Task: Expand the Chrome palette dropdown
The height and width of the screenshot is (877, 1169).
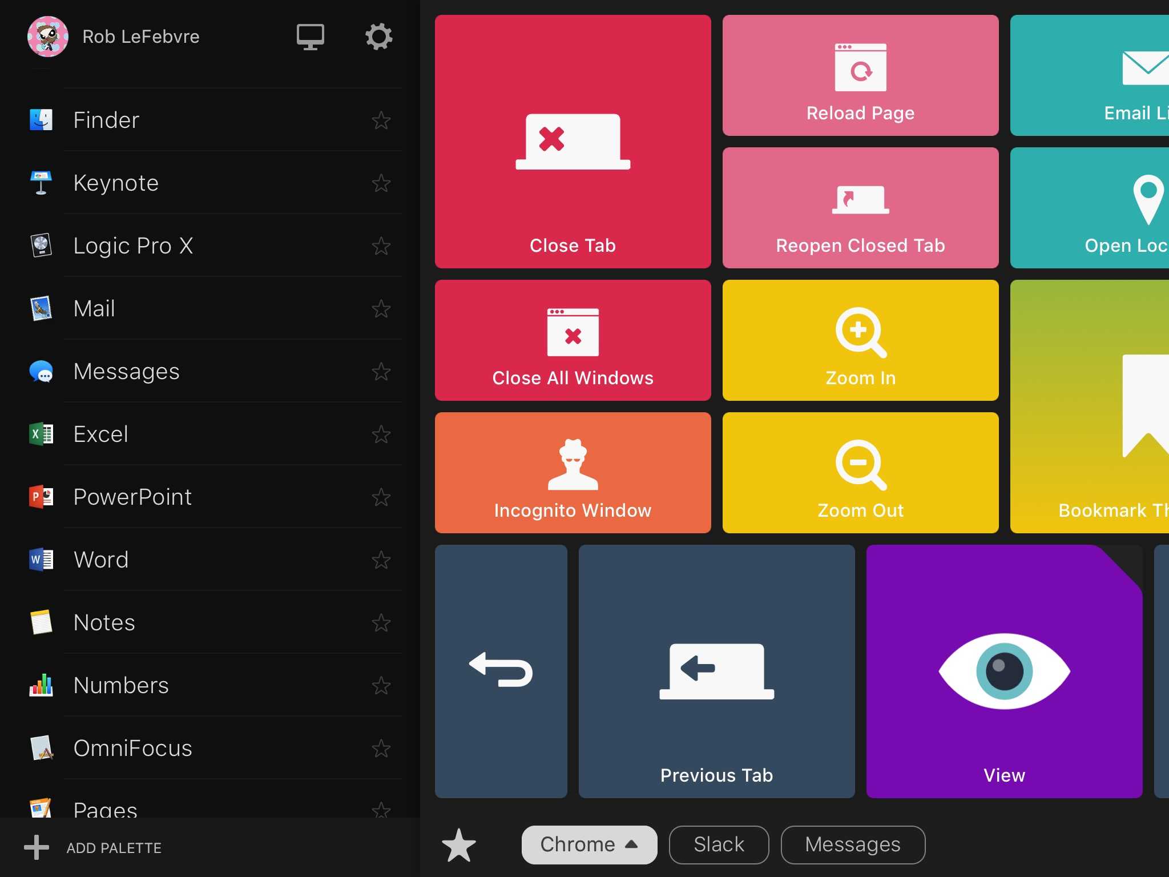Action: (588, 844)
